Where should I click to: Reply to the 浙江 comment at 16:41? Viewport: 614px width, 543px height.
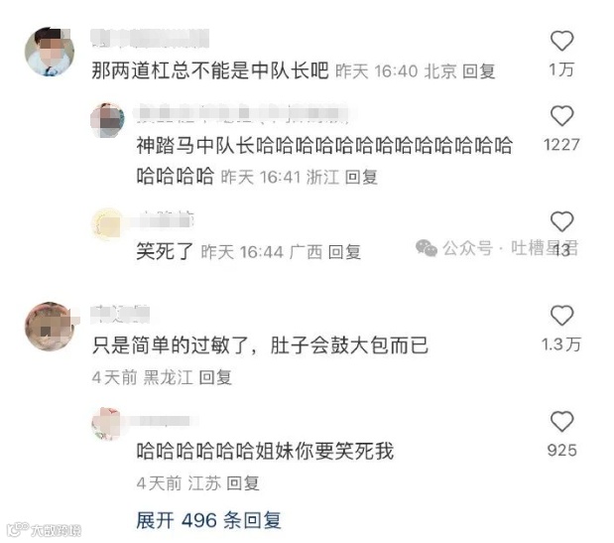click(361, 177)
